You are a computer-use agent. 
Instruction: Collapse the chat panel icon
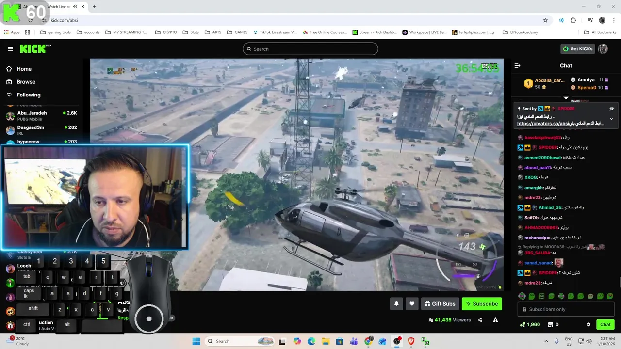517,66
